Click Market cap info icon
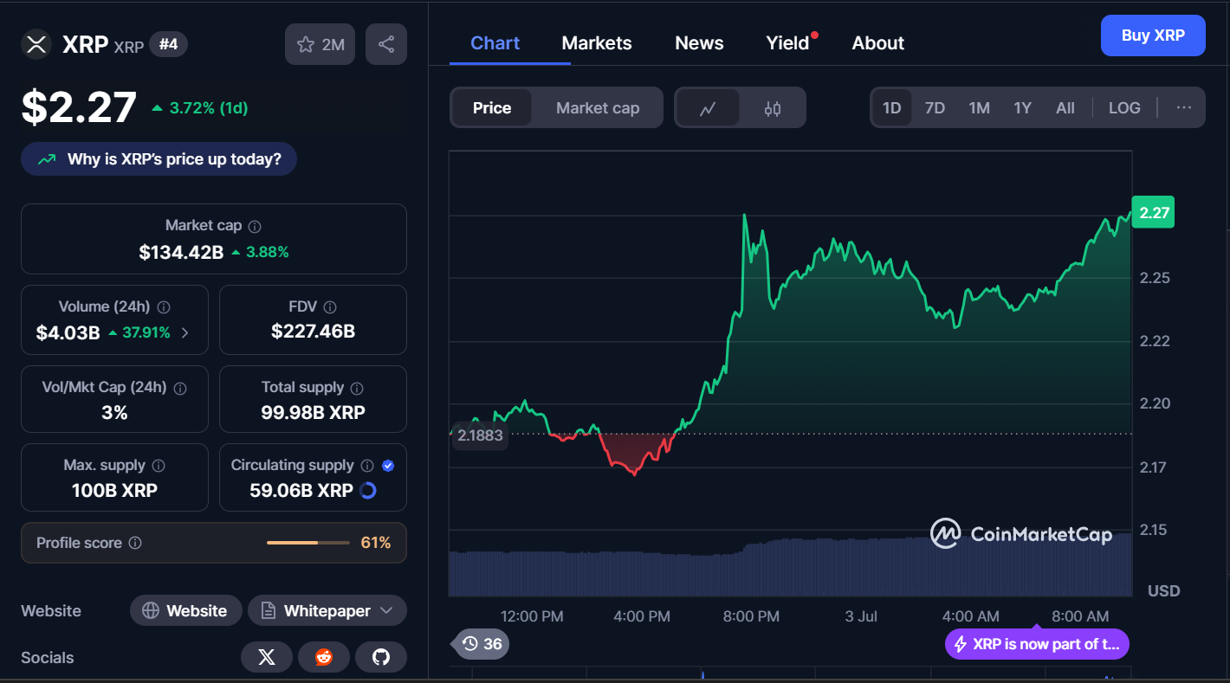This screenshot has width=1230, height=683. point(255,226)
